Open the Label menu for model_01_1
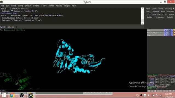This screenshot has width=175, height=98. tap(172, 33)
